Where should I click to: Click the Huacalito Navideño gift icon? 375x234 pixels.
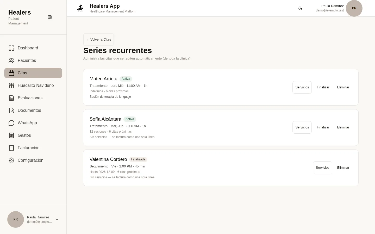click(11, 86)
